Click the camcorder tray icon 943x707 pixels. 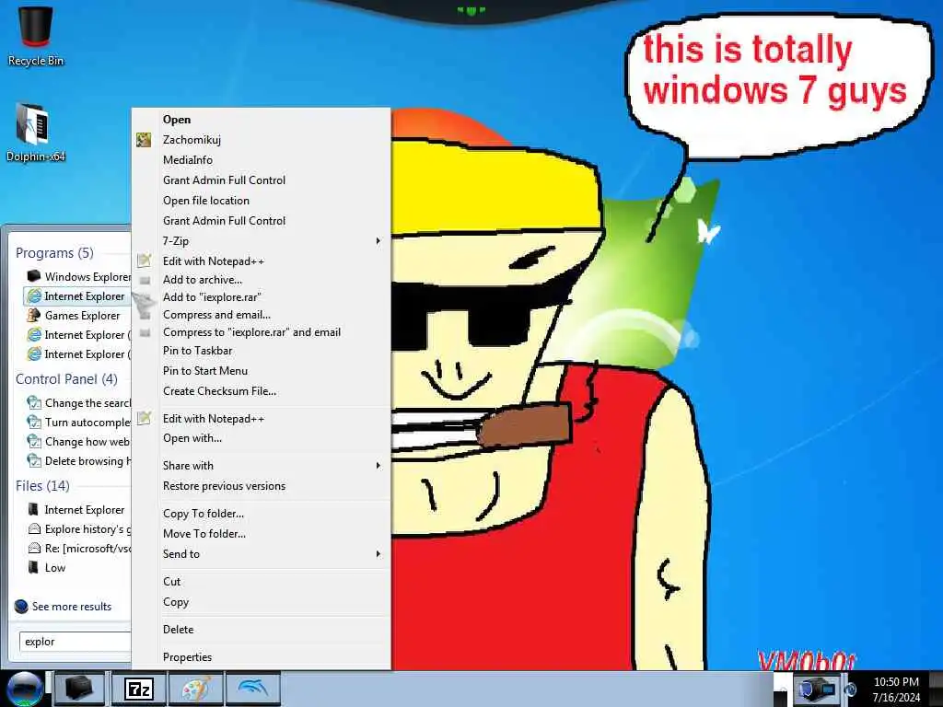click(816, 689)
